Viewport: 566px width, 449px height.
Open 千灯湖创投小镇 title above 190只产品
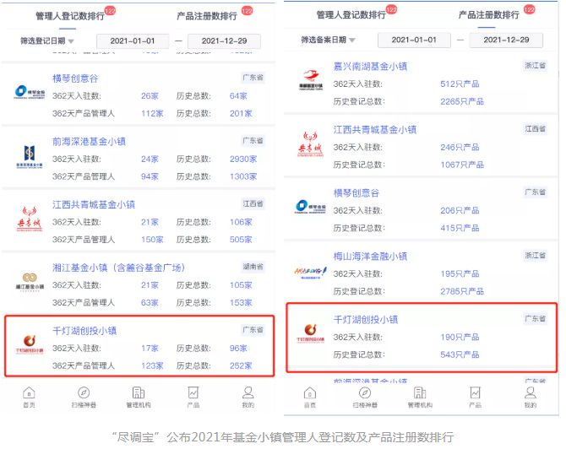365,320
